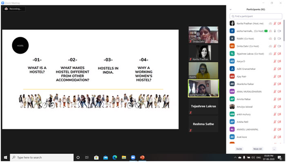The width and height of the screenshot is (286, 162).
Task: Click muted microphone icon for Kavita Pradhan
Action: pyautogui.click(x=275, y=24)
